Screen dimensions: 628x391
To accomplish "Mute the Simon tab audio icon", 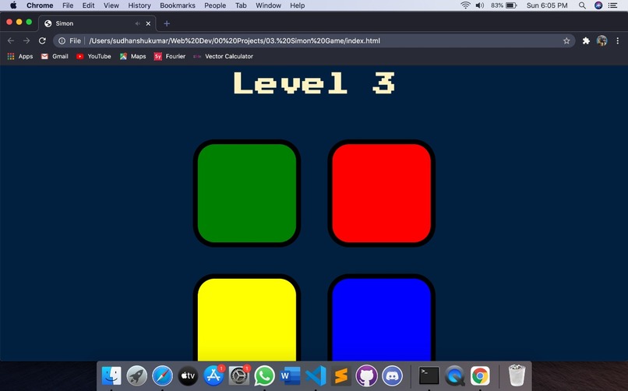I will [x=137, y=23].
